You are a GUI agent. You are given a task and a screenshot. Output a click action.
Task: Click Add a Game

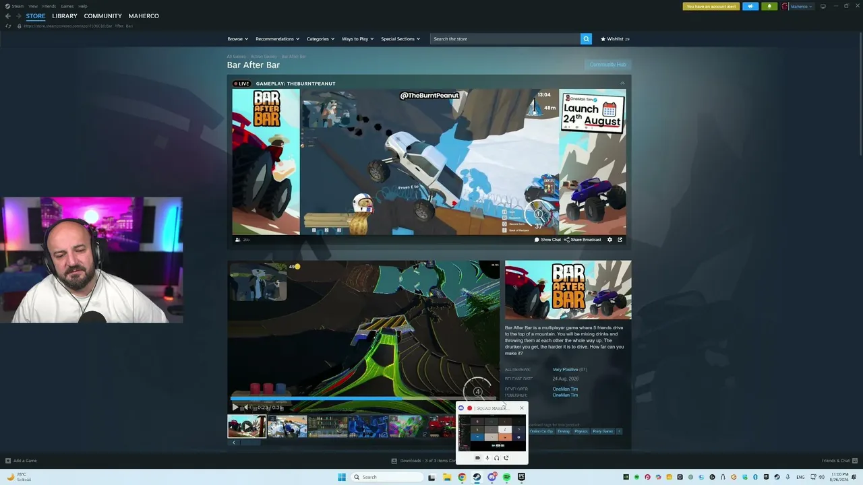[21, 461]
